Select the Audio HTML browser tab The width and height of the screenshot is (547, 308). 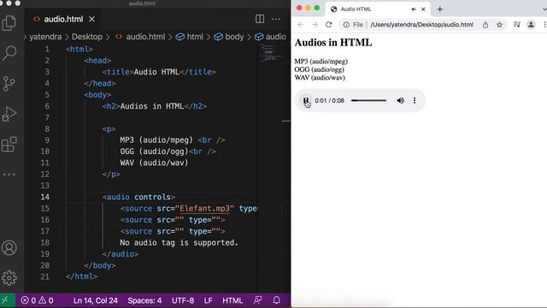coord(378,9)
